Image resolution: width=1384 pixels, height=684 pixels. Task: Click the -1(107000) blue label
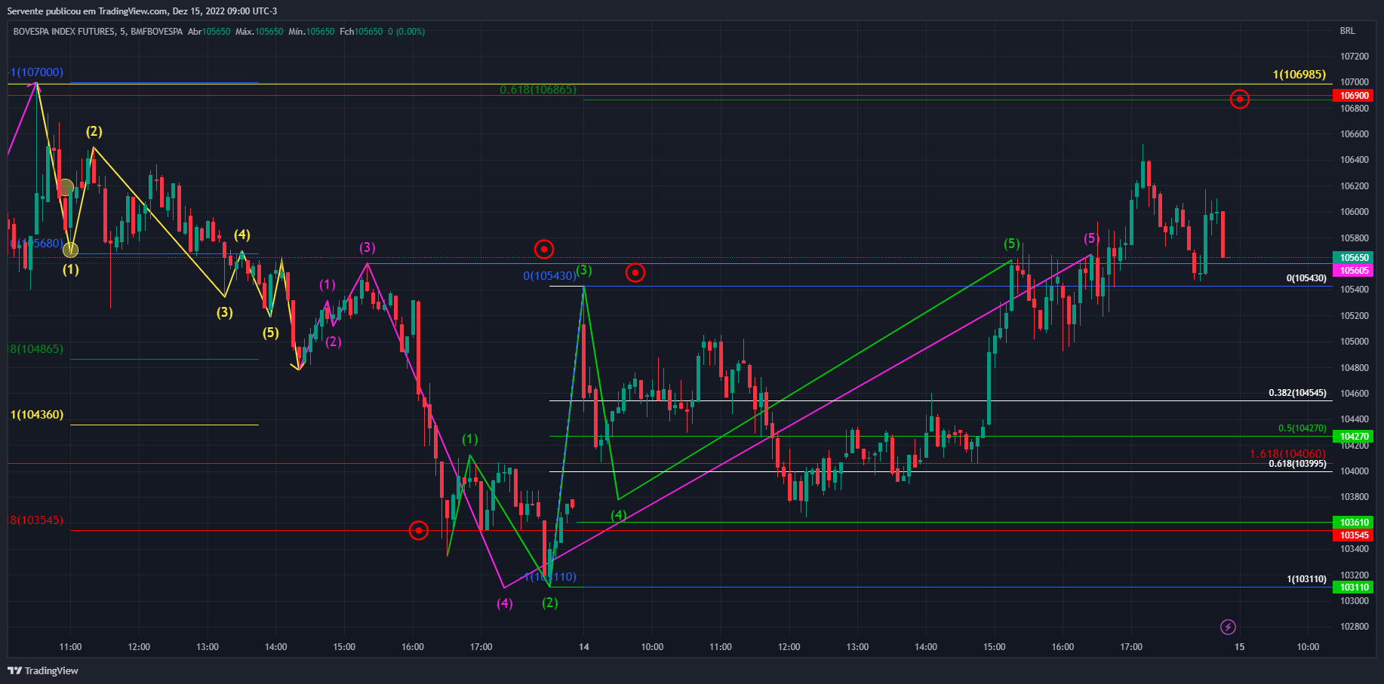pyautogui.click(x=35, y=72)
